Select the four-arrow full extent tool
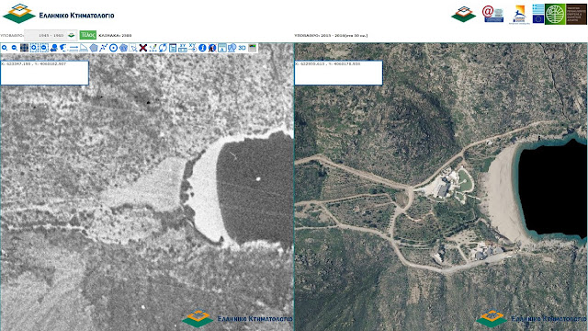Viewport: 588px width, 331px height. pyautogui.click(x=24, y=48)
